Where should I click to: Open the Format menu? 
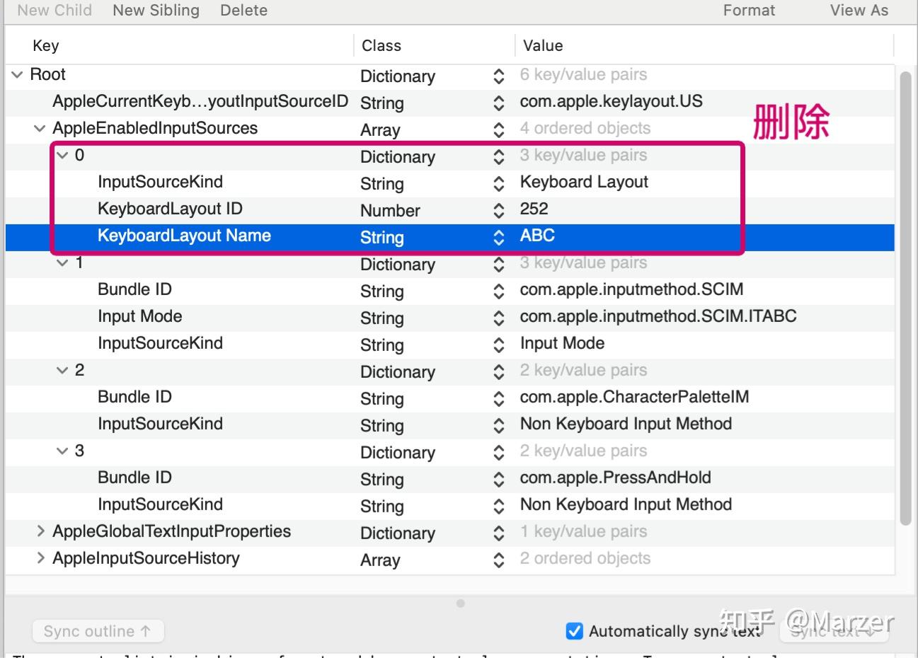[749, 11]
